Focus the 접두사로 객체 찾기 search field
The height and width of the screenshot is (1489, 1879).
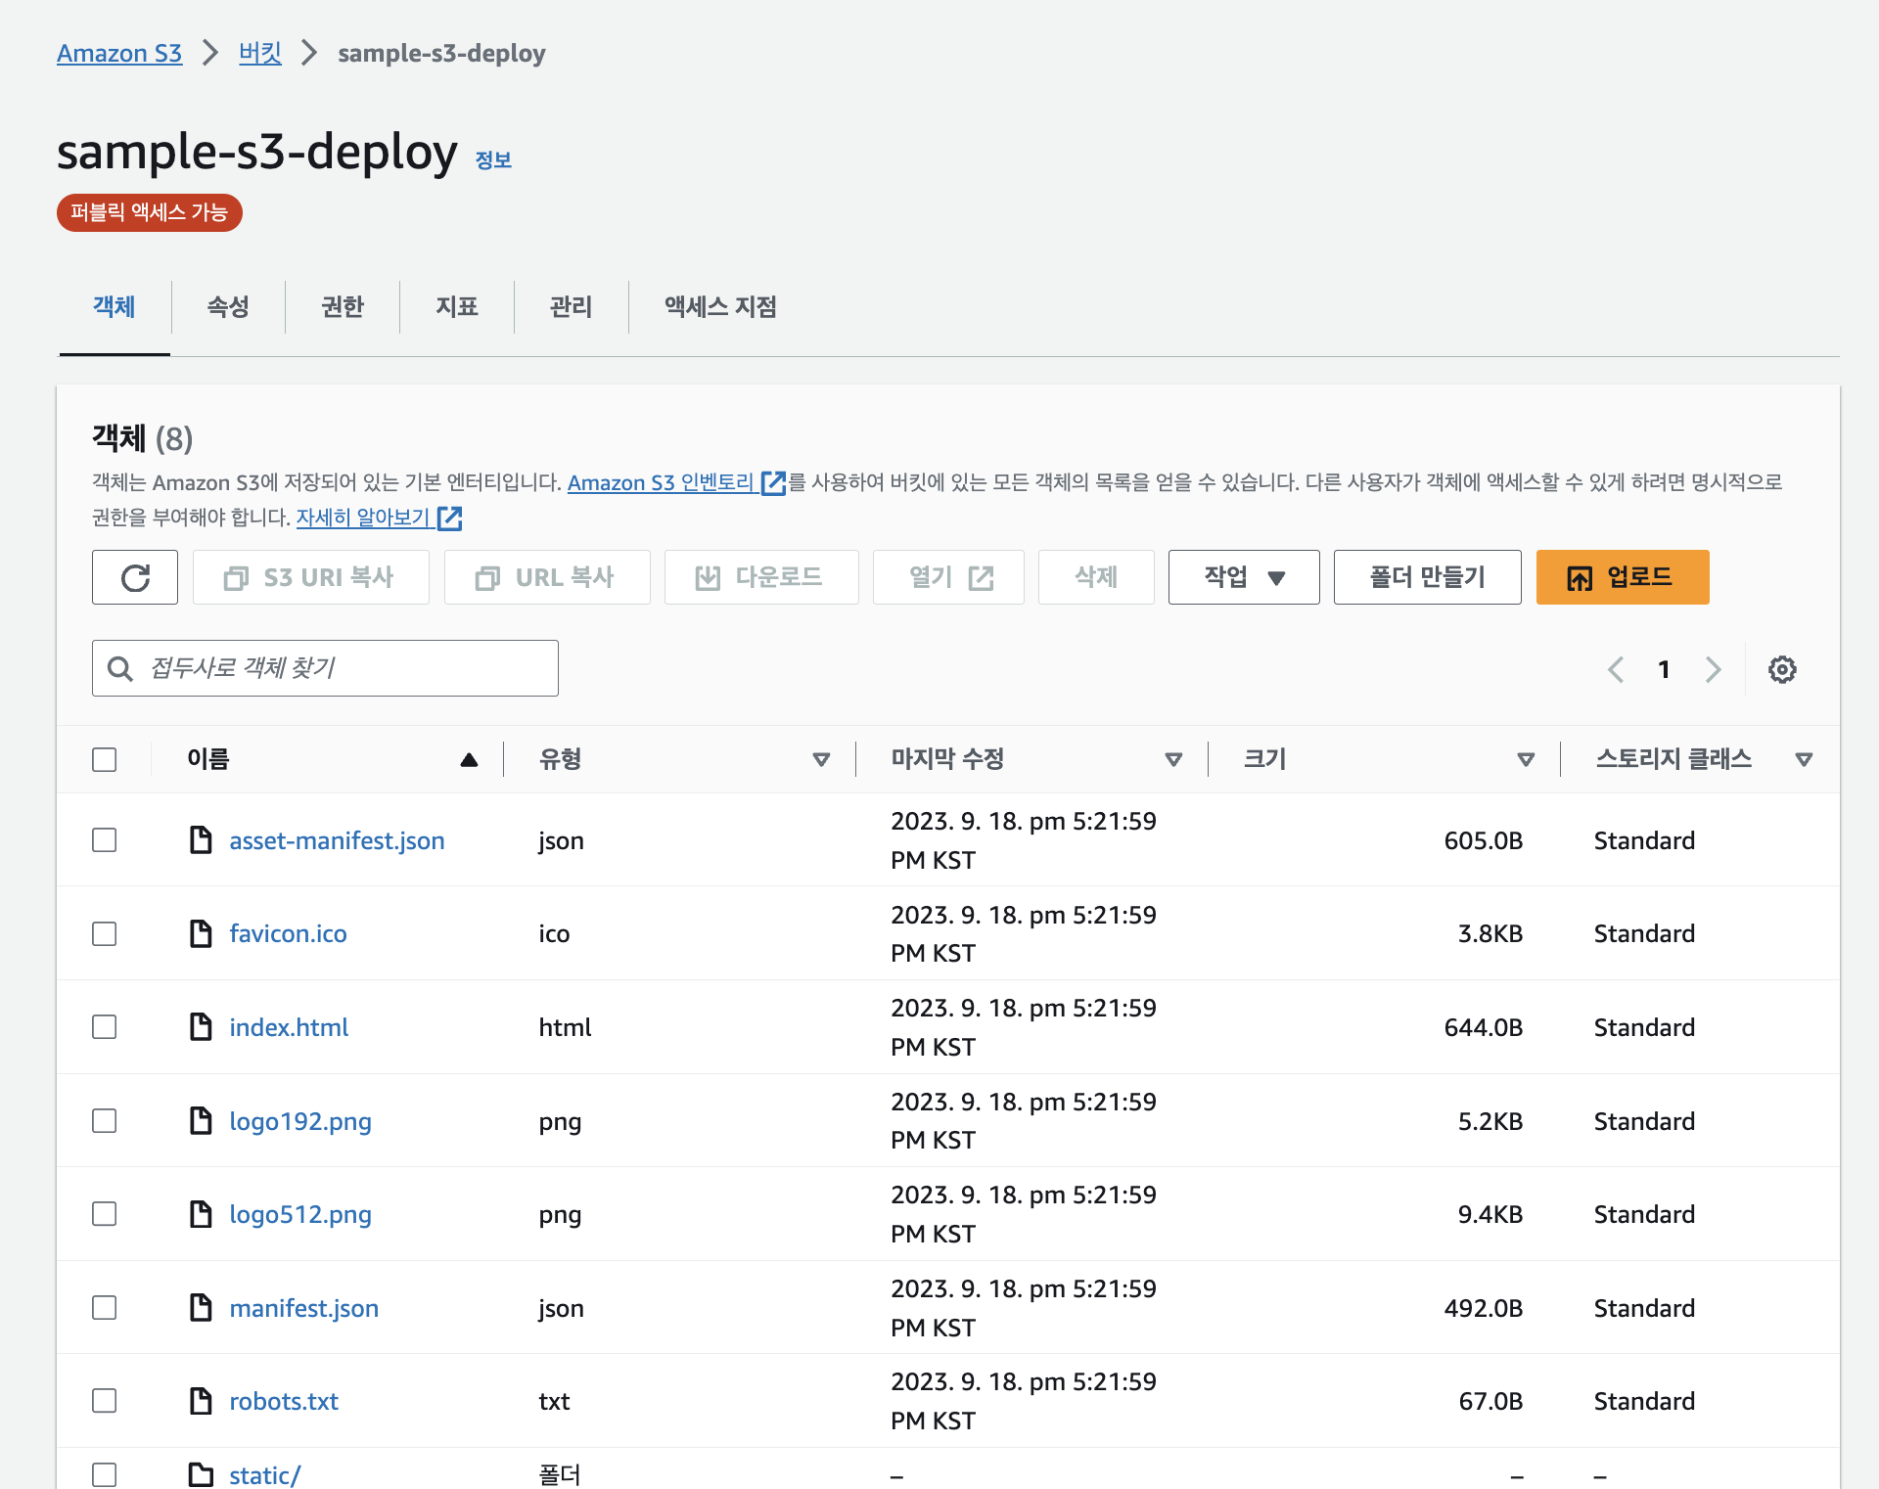click(x=325, y=668)
